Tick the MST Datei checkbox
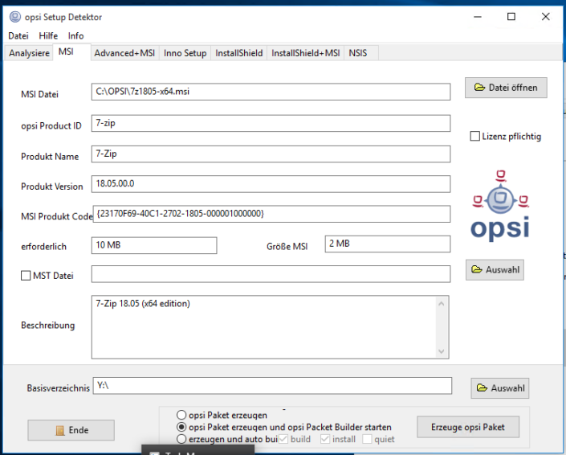This screenshot has height=455, width=566. (x=26, y=276)
